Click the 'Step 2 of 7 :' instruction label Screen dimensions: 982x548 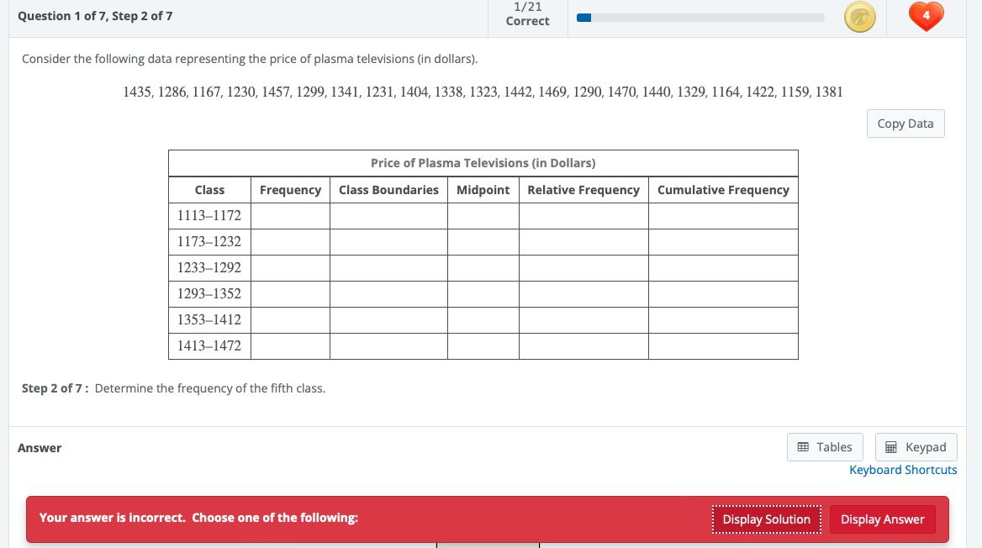coord(55,388)
